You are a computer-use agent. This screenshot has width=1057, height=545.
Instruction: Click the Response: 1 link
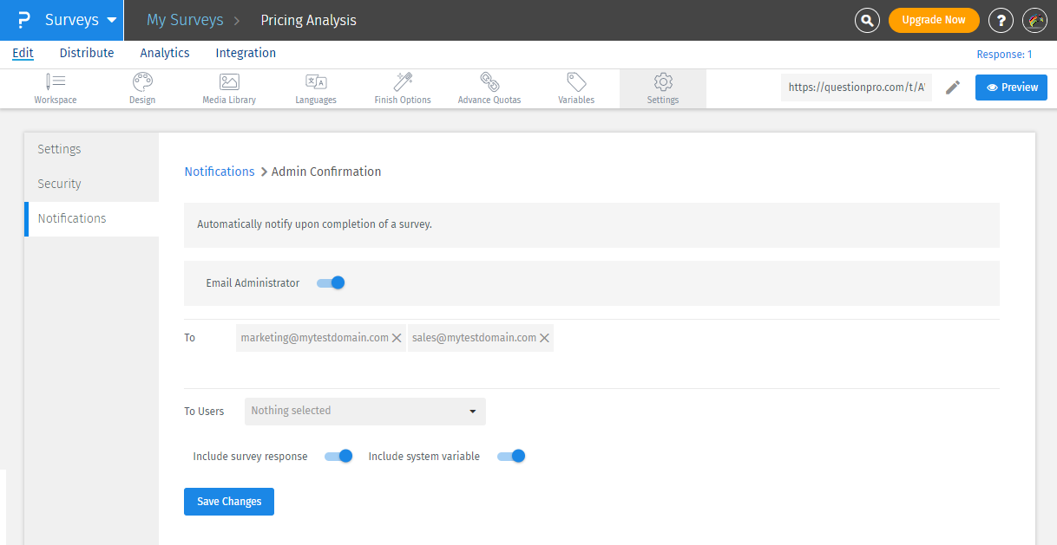click(x=1004, y=54)
